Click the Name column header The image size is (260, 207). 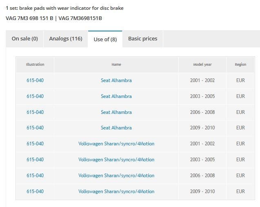pos(116,65)
